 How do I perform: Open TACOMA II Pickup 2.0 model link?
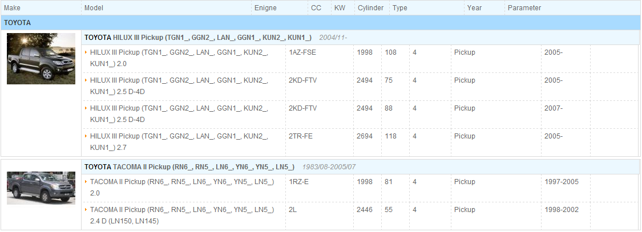[182, 188]
